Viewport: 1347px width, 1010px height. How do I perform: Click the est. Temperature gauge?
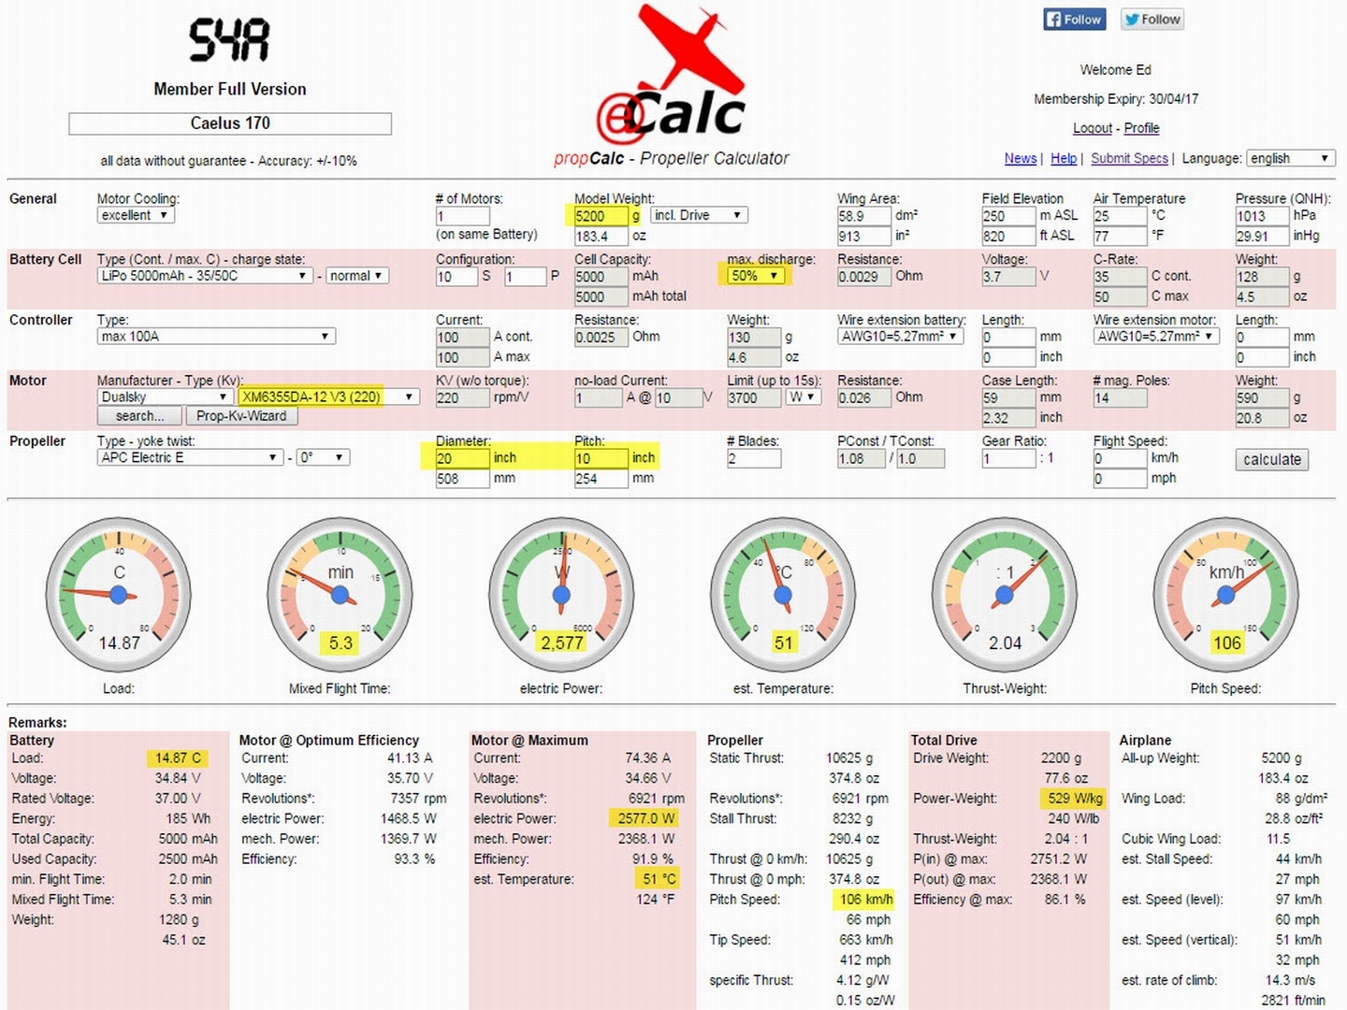783,594
